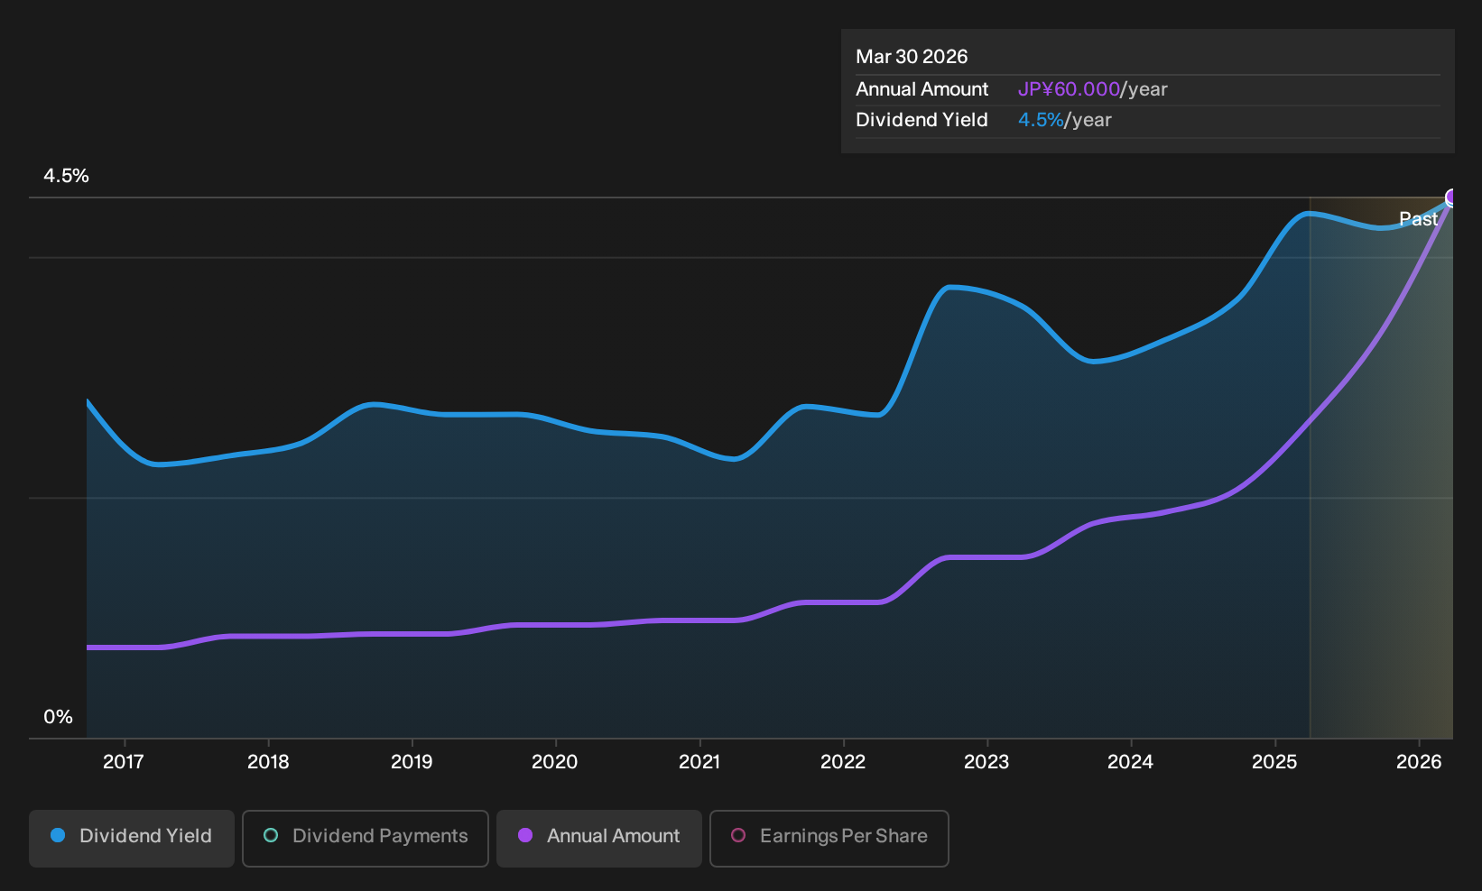
Task: Click the 0% y-axis label
Action: pos(58,717)
